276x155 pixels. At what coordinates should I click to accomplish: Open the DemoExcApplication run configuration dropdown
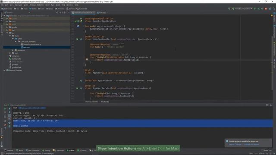pyautogui.click(x=242, y=9)
